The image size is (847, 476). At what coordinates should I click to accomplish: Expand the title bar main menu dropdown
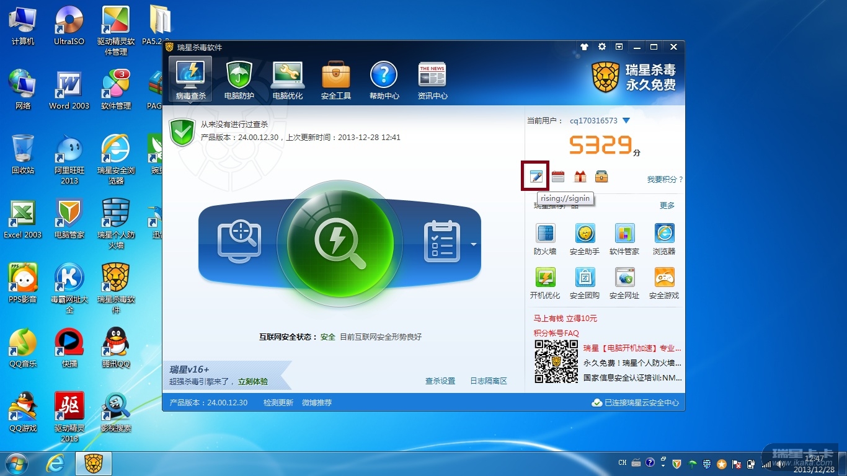point(619,47)
